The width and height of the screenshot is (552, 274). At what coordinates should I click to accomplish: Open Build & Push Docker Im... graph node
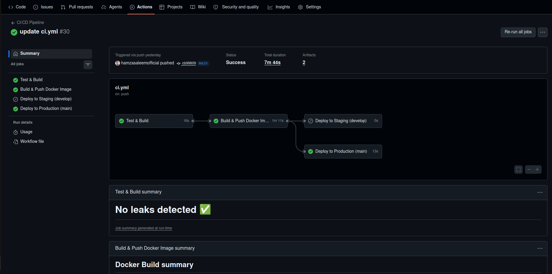pos(249,121)
